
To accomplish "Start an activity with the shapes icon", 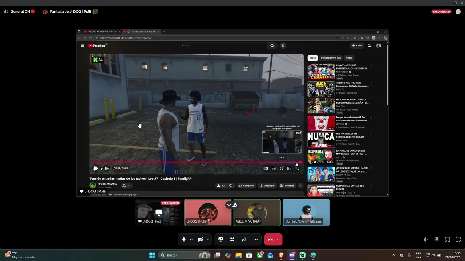I will (232, 240).
